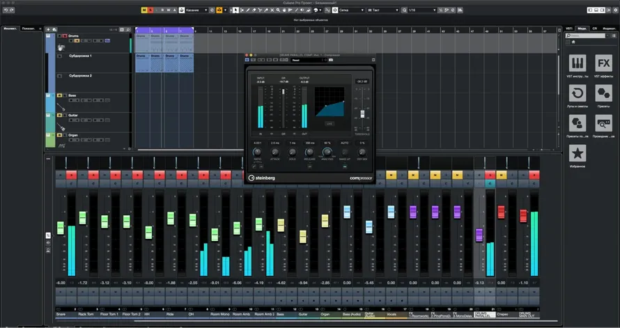This screenshot has width=620, height=328.
Task: Open the Favorites star tile
Action: (x=578, y=153)
